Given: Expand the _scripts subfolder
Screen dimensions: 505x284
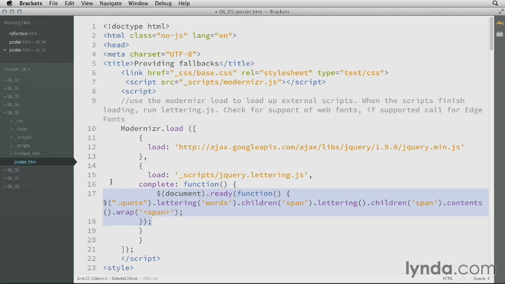Looking at the screenshot, I should 12,146.
